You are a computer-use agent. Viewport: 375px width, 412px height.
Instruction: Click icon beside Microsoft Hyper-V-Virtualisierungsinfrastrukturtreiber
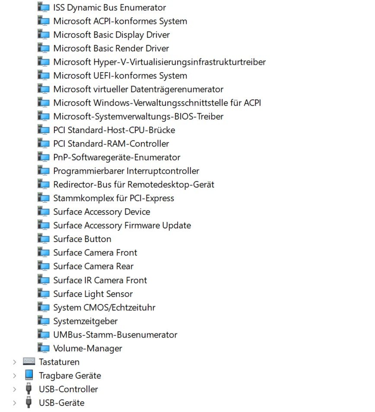tap(43, 62)
